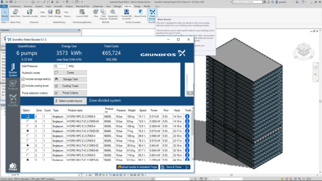
Task: Select the Modify tool in ribbon
Action: 5,14
